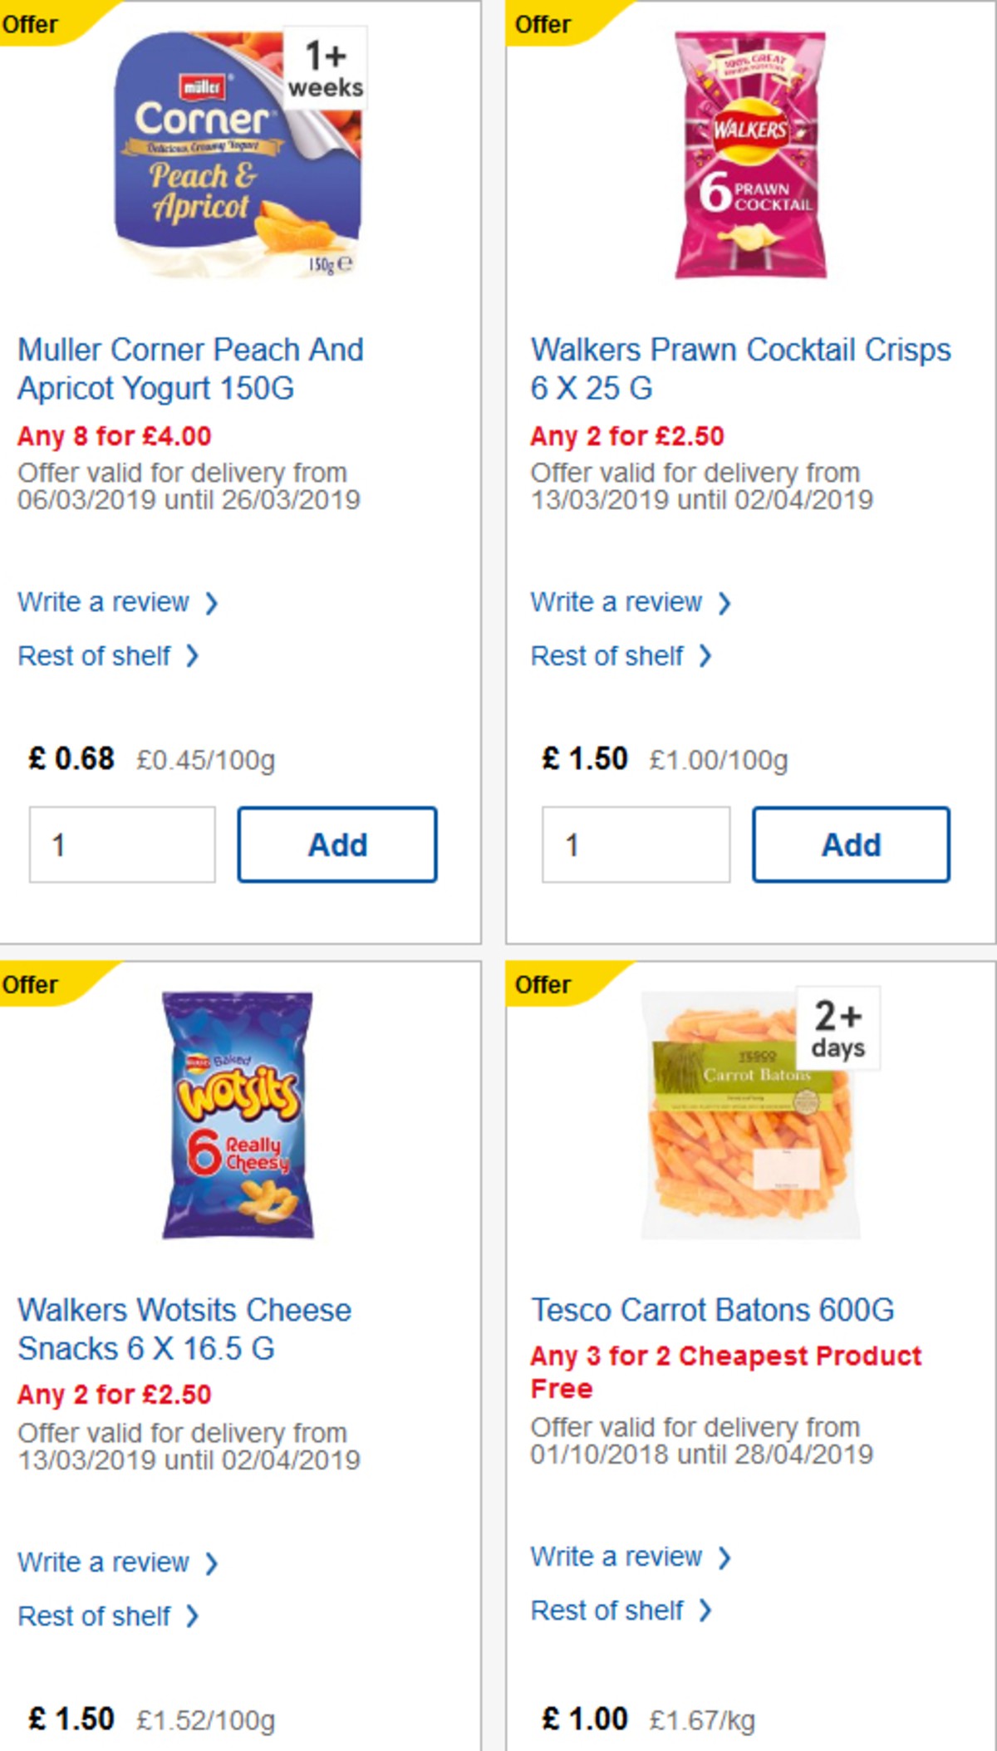The width and height of the screenshot is (997, 1751).
Task: Open the Muller Corner Peach And Apricot product page
Action: click(x=189, y=369)
